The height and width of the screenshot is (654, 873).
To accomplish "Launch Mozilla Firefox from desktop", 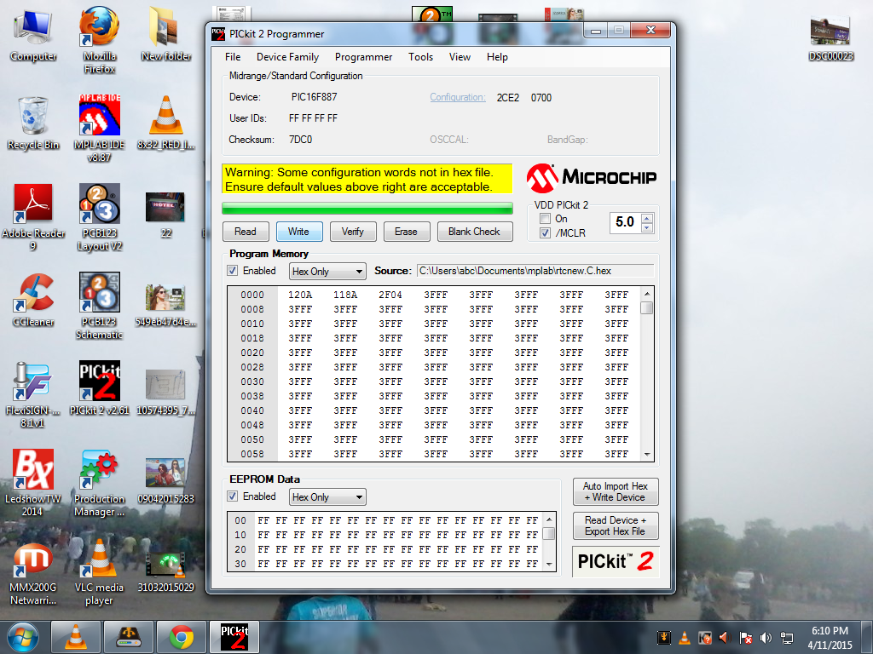I will pos(99,40).
